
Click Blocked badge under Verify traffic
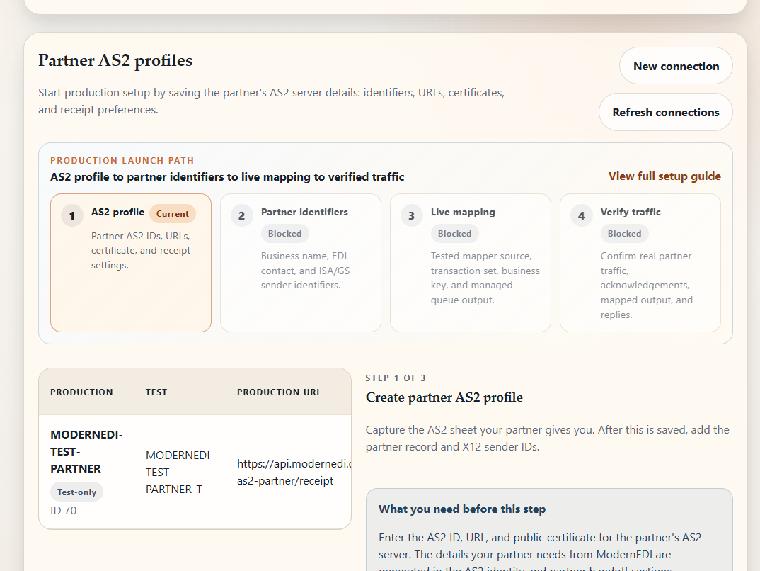[x=624, y=233]
